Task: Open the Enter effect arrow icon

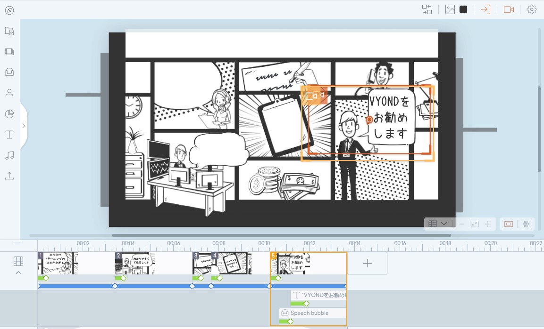Action: pyautogui.click(x=485, y=9)
